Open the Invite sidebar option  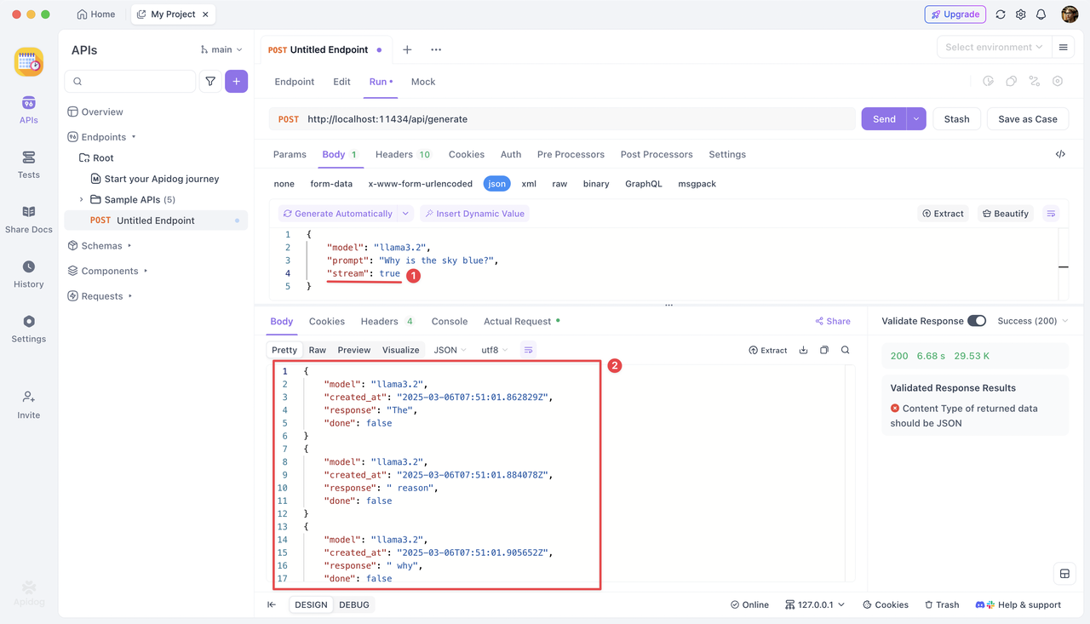coord(28,405)
